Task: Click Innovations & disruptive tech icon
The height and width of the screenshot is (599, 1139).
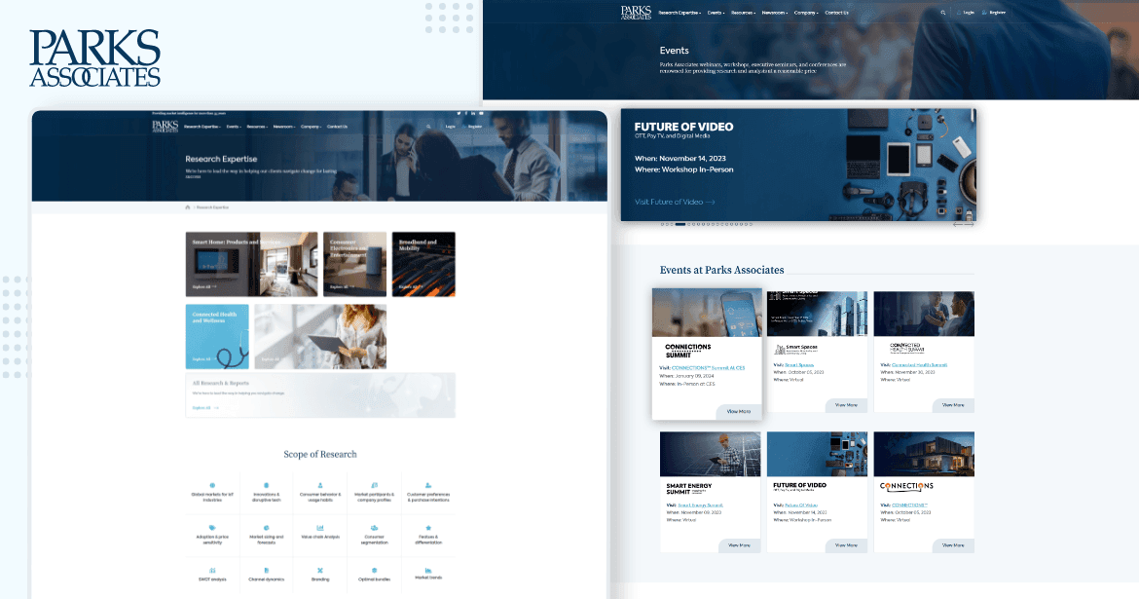Action: pos(266,485)
